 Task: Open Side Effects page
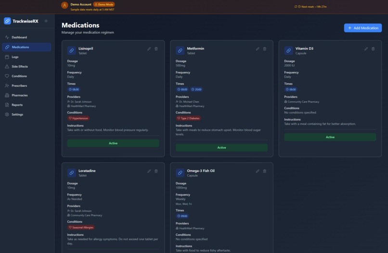pos(26,66)
